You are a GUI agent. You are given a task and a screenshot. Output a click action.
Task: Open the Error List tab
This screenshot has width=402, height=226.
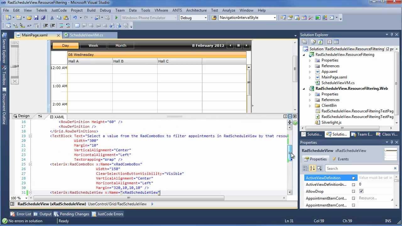(21, 214)
